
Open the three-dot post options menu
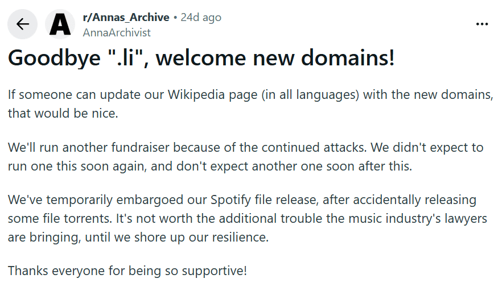pyautogui.click(x=481, y=24)
